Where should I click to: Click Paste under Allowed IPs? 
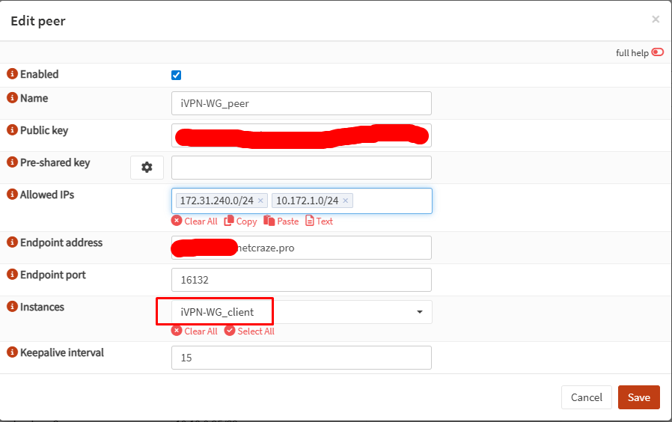click(281, 221)
